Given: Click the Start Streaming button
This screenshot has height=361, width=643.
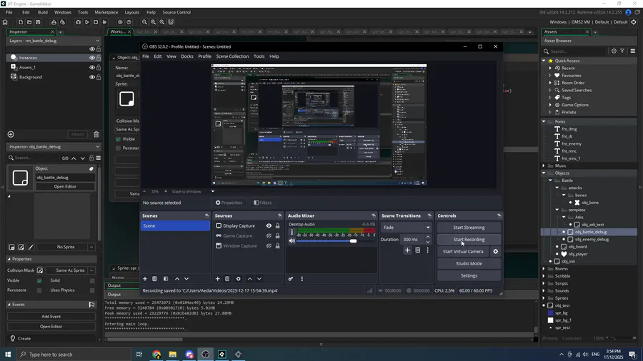Looking at the screenshot, I should click(469, 228).
